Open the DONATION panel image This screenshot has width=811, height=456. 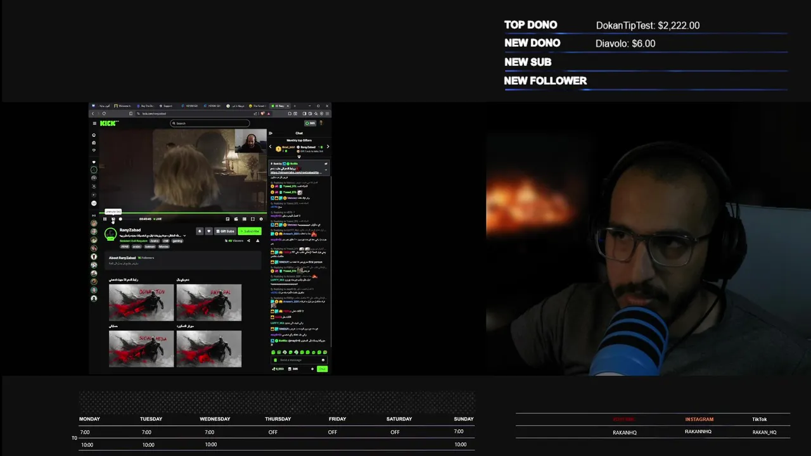click(x=141, y=302)
